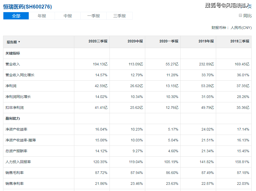Click the 营业收入 row label
Screen dimensions: 256x191
coord(13,64)
